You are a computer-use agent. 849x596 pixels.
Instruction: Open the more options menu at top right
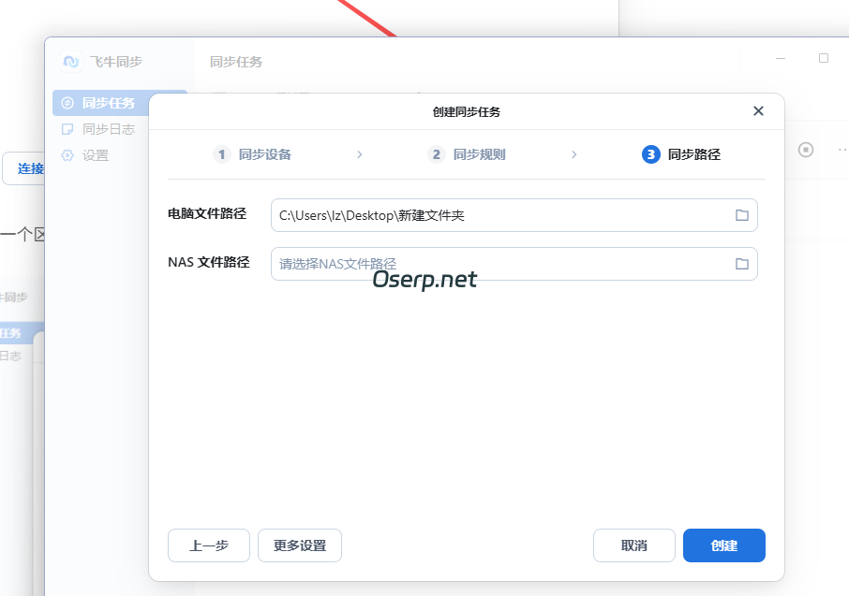click(x=841, y=148)
